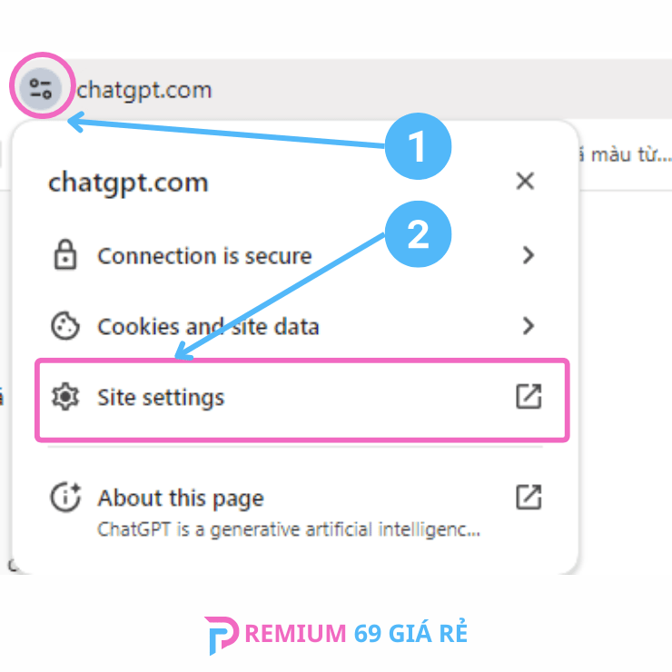Click the chatgpt.com popup heading

[x=128, y=183]
